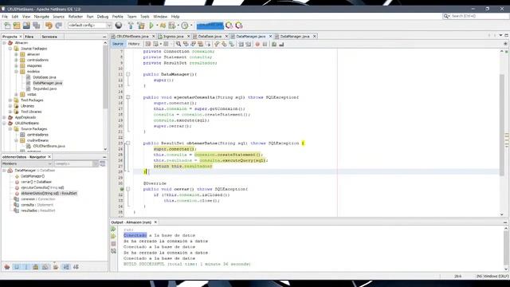Open the Refactor menu
This screenshot has width=510, height=287.
tap(75, 17)
